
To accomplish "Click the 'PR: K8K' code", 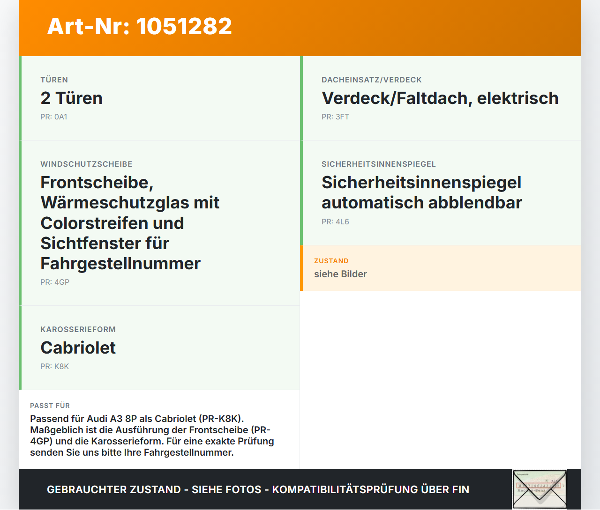I will (54, 367).
